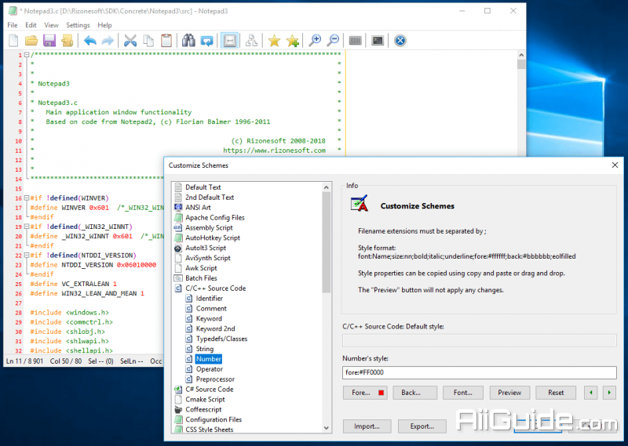This screenshot has width=628, height=446.
Task: Open the File menu
Action: pos(13,25)
